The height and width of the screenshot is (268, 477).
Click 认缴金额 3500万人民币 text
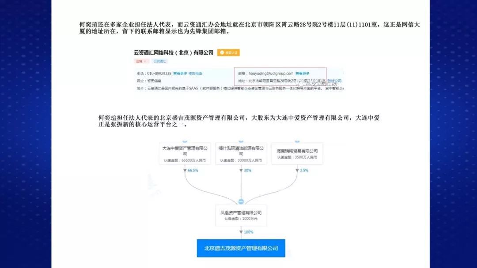click(297, 157)
